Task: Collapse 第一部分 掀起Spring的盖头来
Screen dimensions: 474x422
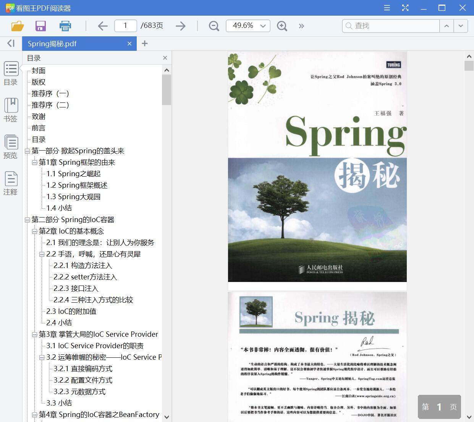Action: [27, 151]
